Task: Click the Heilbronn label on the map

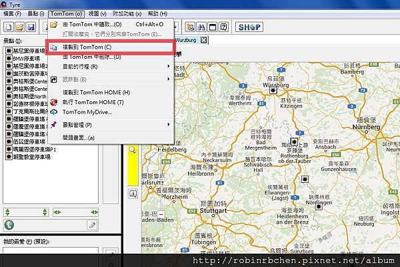Action: coord(201,174)
